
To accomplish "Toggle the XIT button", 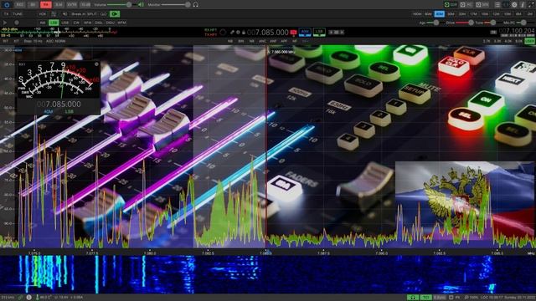I will (x=16, y=41).
